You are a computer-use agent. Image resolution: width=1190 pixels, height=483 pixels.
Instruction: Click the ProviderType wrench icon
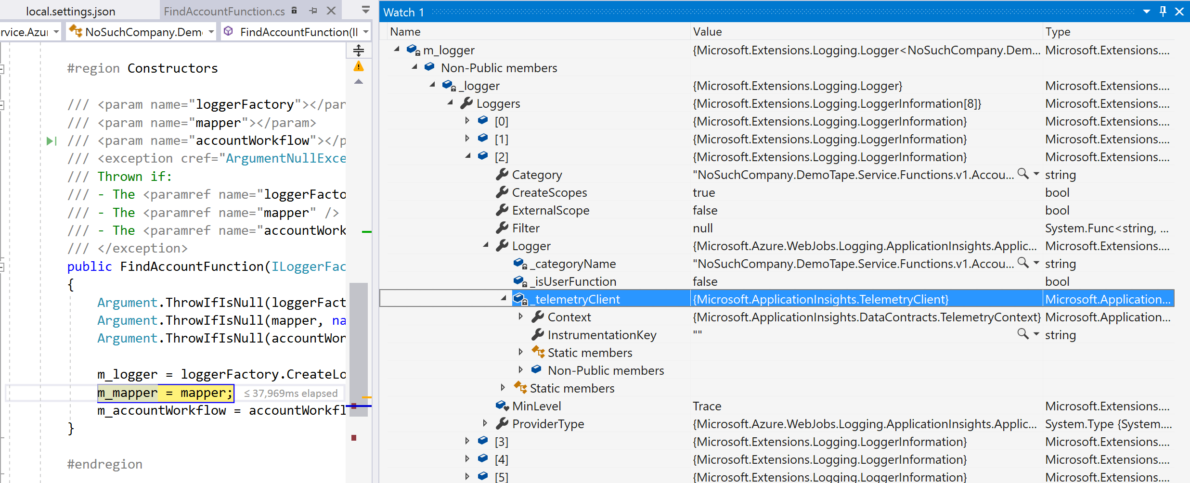click(502, 423)
